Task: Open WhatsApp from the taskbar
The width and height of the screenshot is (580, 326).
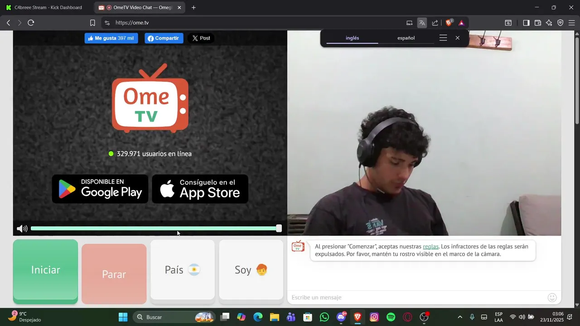Action: [x=324, y=317]
